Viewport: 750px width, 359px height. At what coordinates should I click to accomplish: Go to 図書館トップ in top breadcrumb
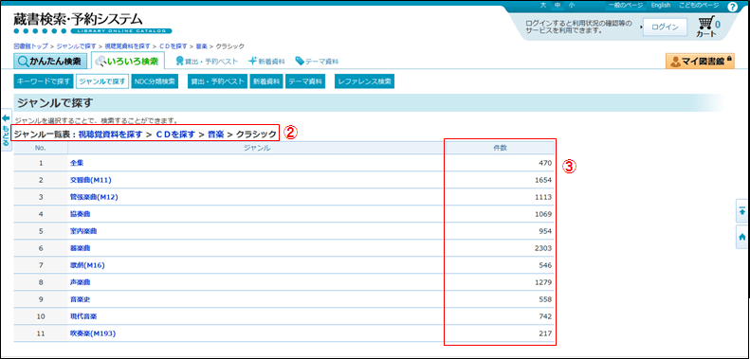30,46
